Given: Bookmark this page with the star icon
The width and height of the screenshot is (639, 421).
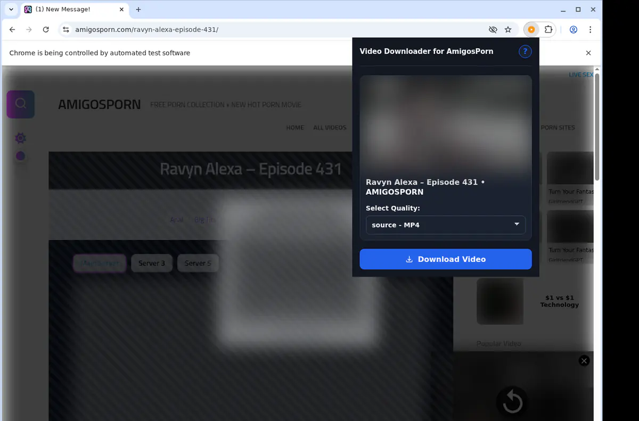Looking at the screenshot, I should pyautogui.click(x=508, y=30).
